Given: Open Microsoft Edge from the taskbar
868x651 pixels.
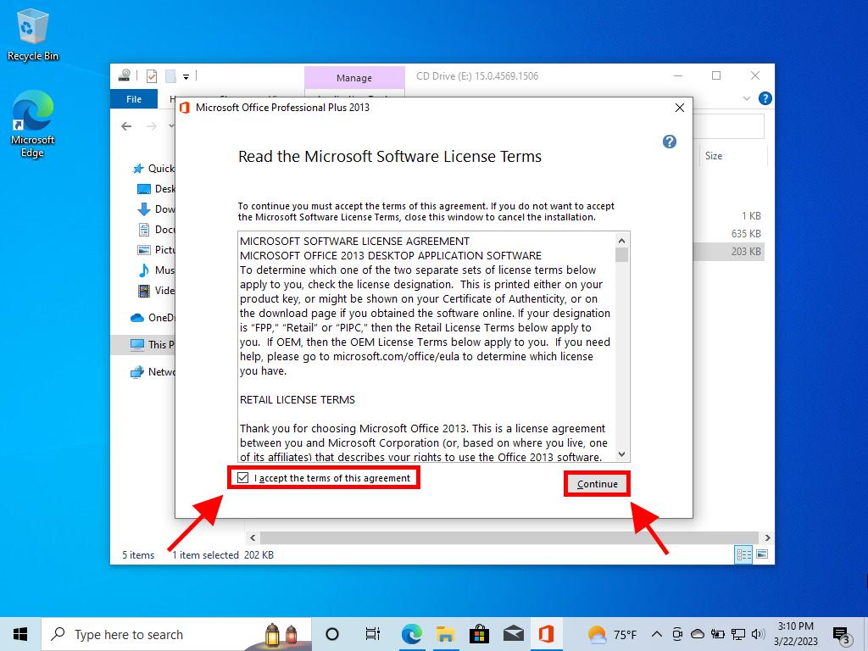Looking at the screenshot, I should 412,634.
